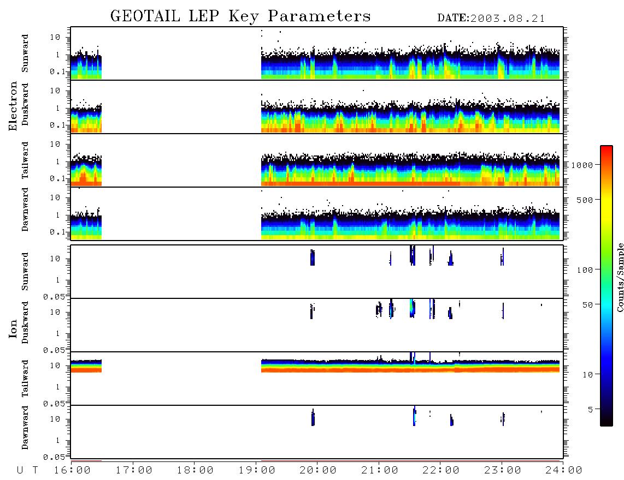Click Ion Sunward burst just before 20:00
This screenshot has height=480, width=624.
click(x=313, y=257)
